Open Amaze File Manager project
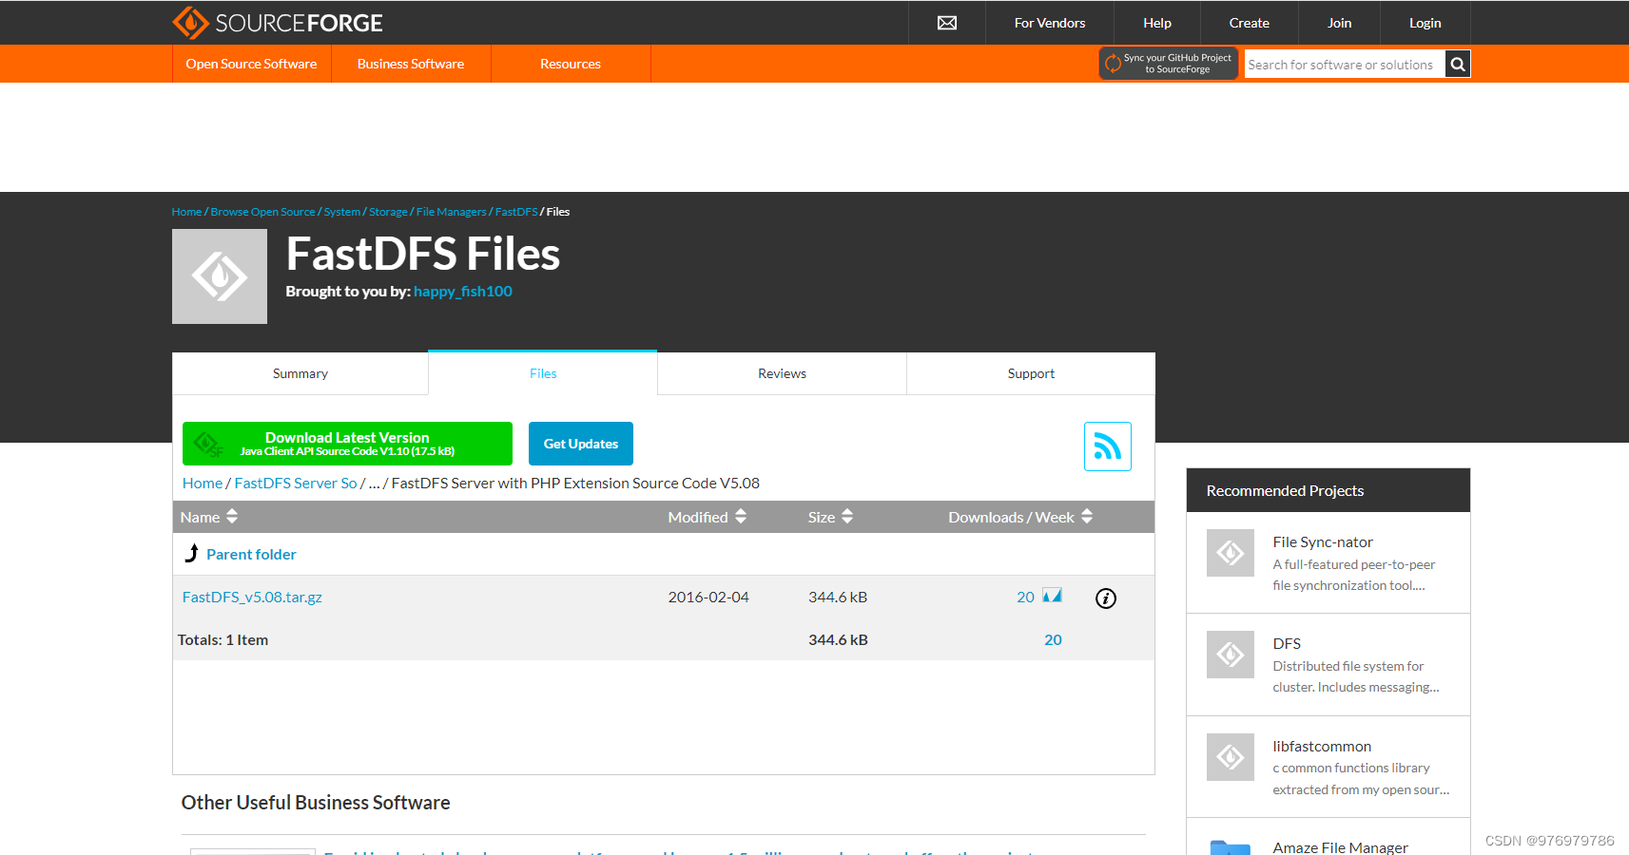Screen dimensions: 1629x855 [x=1341, y=847]
